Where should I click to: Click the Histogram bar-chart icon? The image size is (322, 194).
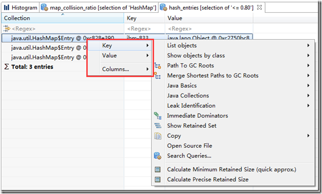tap(6, 8)
